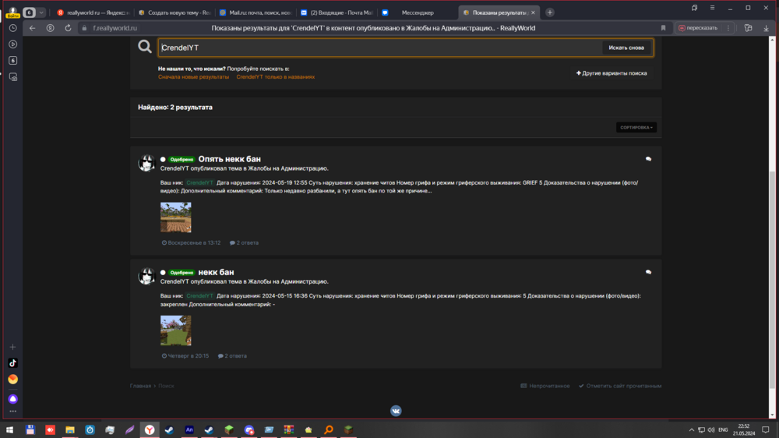Expand the tab group dropdown arrow
779x438 pixels.
[41, 12]
